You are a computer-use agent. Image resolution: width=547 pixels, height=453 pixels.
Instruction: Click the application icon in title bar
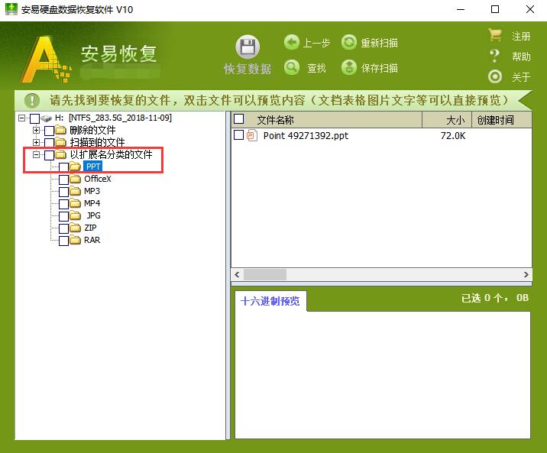[x=11, y=9]
